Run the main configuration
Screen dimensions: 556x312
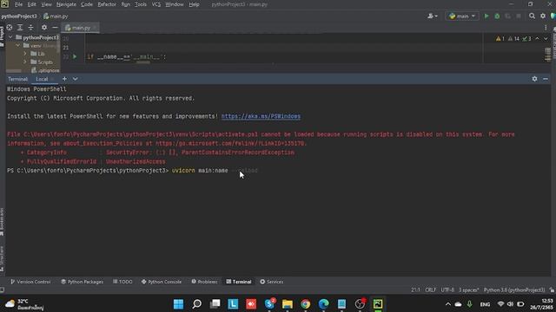[x=486, y=16]
